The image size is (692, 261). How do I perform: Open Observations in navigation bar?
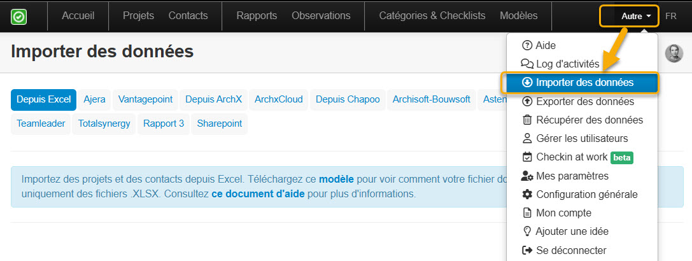pos(321,16)
